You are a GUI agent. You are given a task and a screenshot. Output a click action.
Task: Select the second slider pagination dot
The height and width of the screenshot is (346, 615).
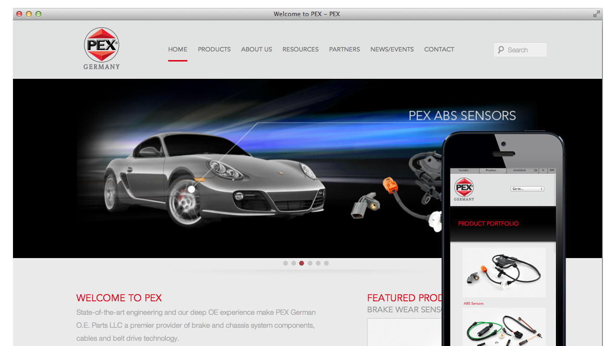(294, 263)
